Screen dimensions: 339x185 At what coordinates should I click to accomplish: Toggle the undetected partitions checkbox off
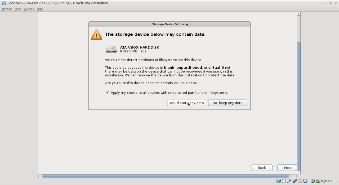click(107, 92)
